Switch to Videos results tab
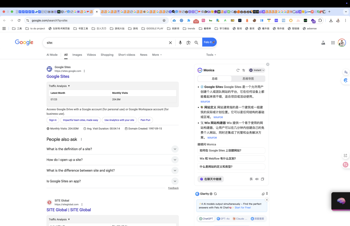Screen dimensions: 350x226 [x=91, y=55]
